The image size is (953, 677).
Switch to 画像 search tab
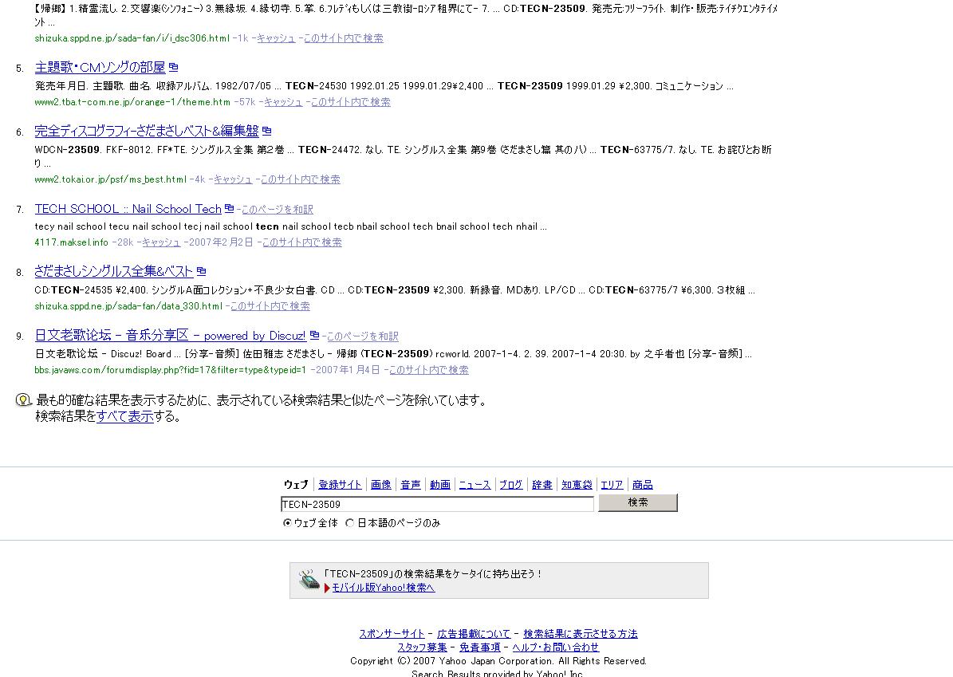point(381,484)
